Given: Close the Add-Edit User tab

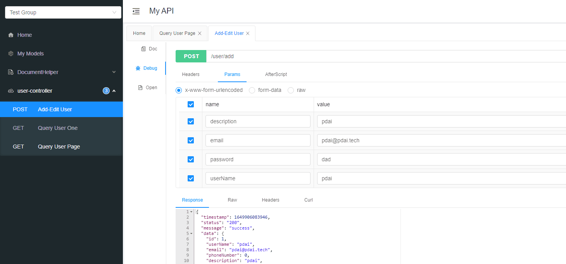Looking at the screenshot, I should point(248,33).
